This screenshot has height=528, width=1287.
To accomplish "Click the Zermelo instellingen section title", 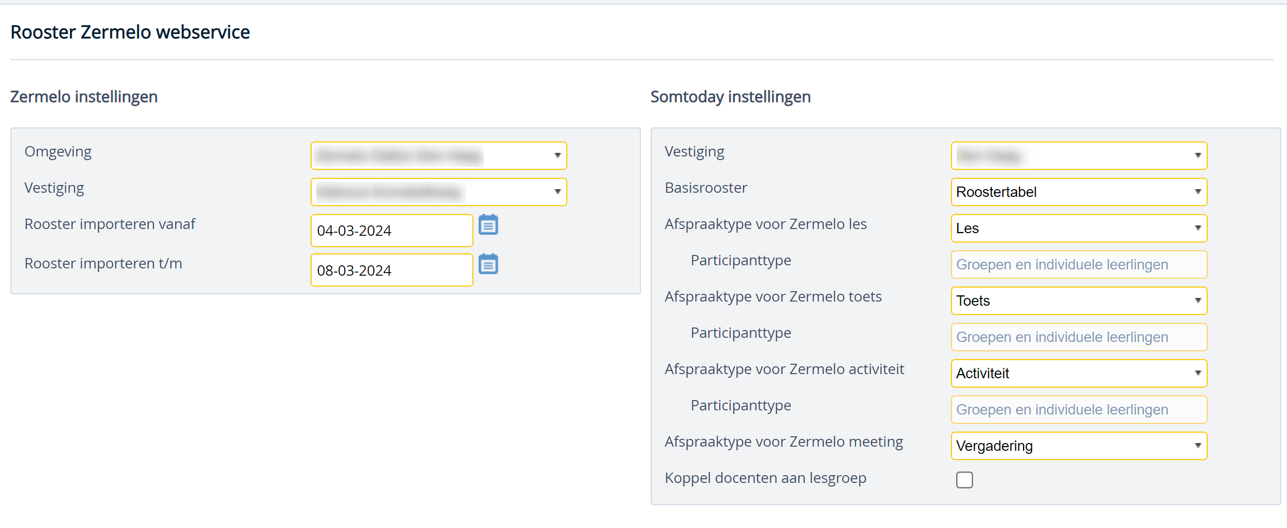I will (x=84, y=97).
